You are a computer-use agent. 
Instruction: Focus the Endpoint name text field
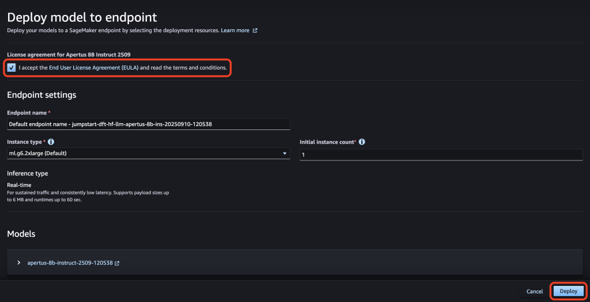point(148,124)
